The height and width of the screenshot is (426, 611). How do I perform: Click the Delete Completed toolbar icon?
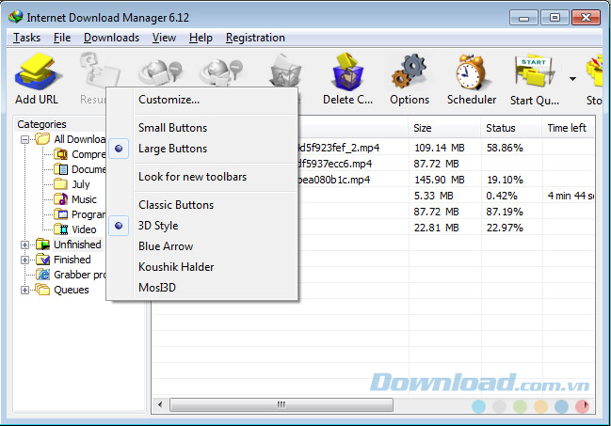click(x=347, y=72)
